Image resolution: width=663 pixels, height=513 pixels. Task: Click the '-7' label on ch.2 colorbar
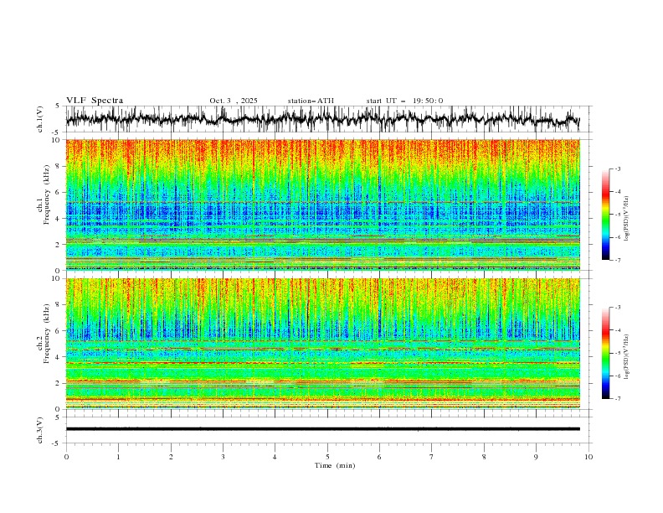click(x=618, y=399)
